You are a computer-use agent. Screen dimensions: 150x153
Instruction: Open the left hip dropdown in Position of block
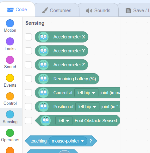(x=87, y=107)
